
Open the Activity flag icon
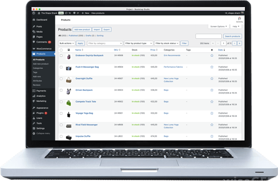239,18
